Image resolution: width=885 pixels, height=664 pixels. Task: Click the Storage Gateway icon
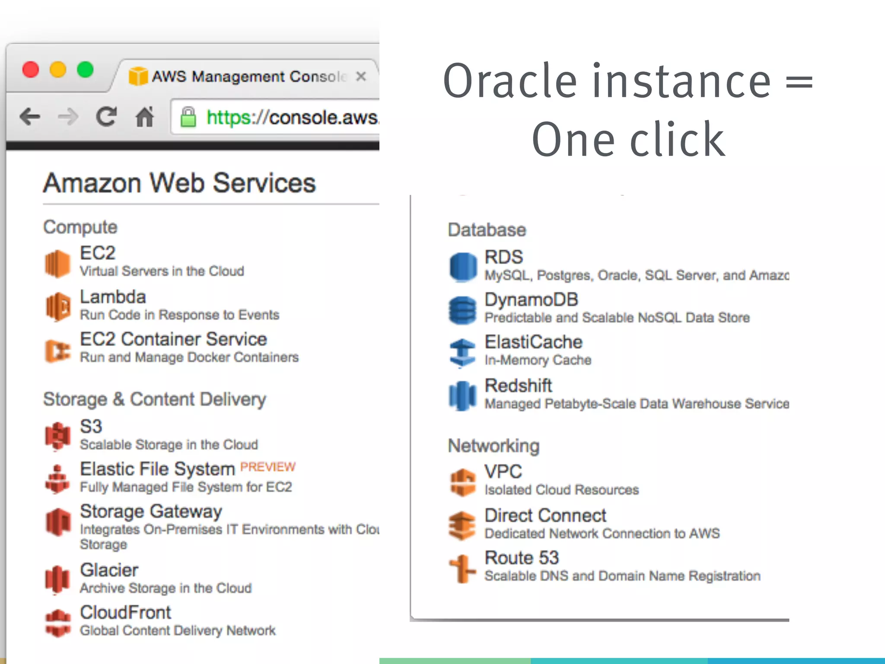coord(58,522)
